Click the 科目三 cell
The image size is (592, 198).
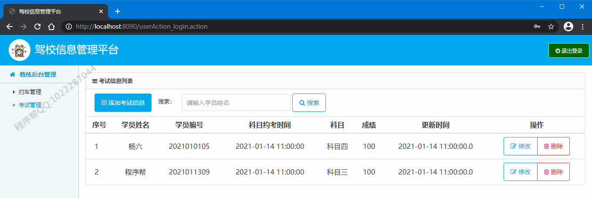click(338, 172)
